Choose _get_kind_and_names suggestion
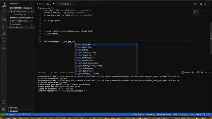This screenshot has height=119, width=212. tap(106, 63)
